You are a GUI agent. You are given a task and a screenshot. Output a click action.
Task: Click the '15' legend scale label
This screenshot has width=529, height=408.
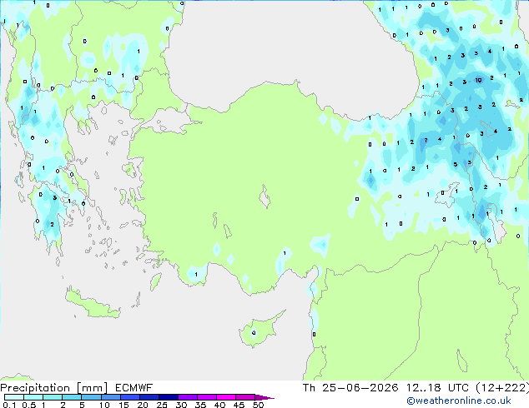click(123, 405)
